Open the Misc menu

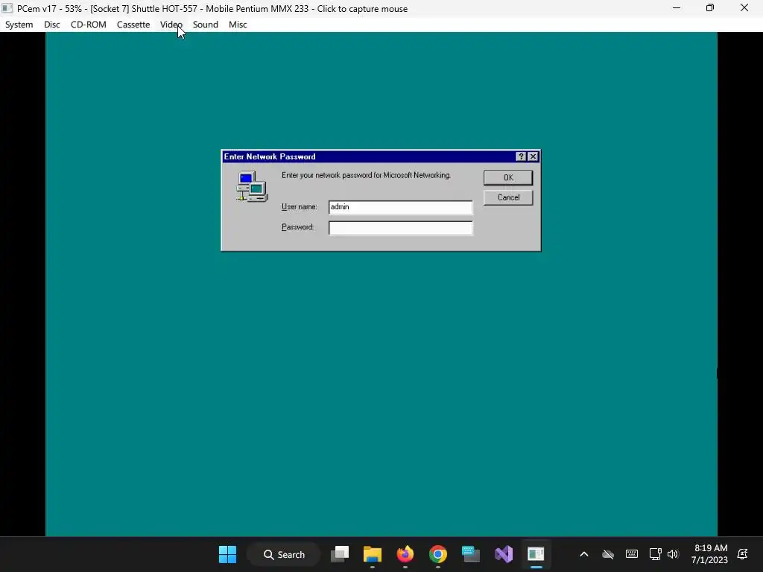238,25
